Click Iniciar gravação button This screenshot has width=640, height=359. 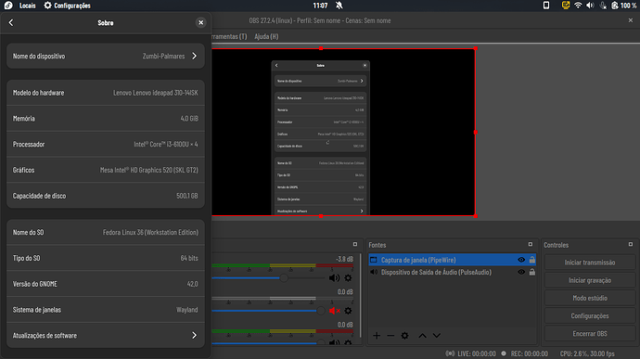[x=590, y=280]
